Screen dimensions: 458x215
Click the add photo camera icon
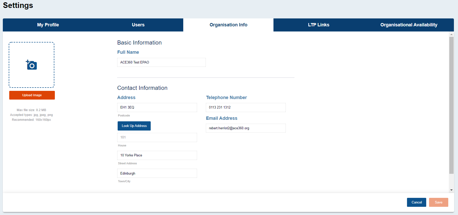[31, 65]
